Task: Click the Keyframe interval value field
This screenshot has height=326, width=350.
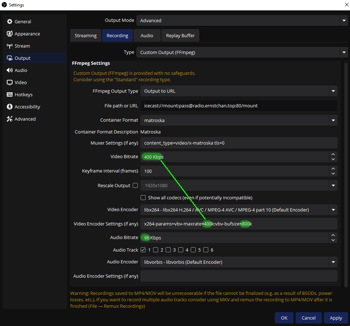Action: click(x=235, y=171)
